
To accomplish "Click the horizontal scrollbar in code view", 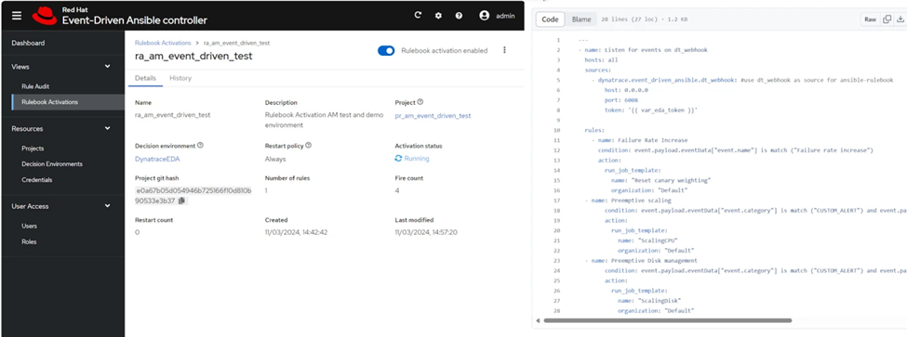I will coord(668,320).
